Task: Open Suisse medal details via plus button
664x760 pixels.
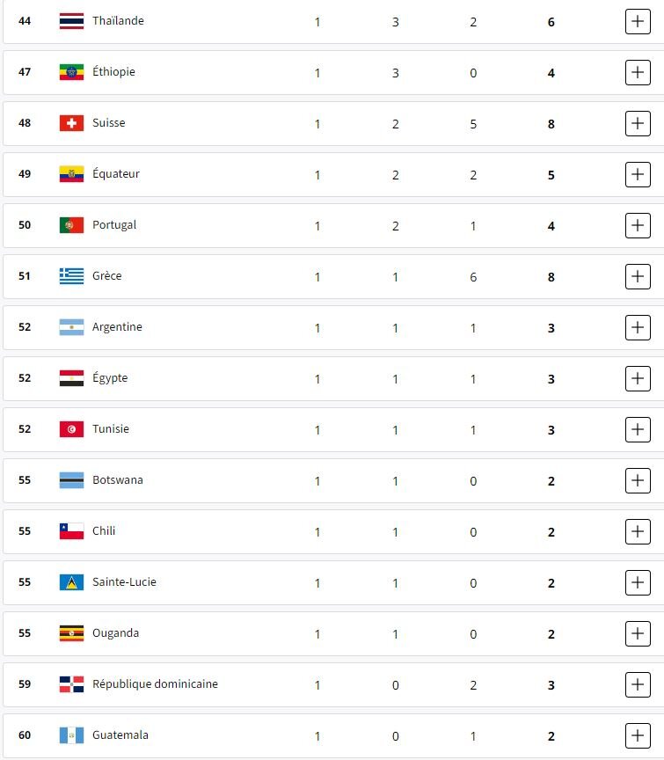Action: click(638, 123)
